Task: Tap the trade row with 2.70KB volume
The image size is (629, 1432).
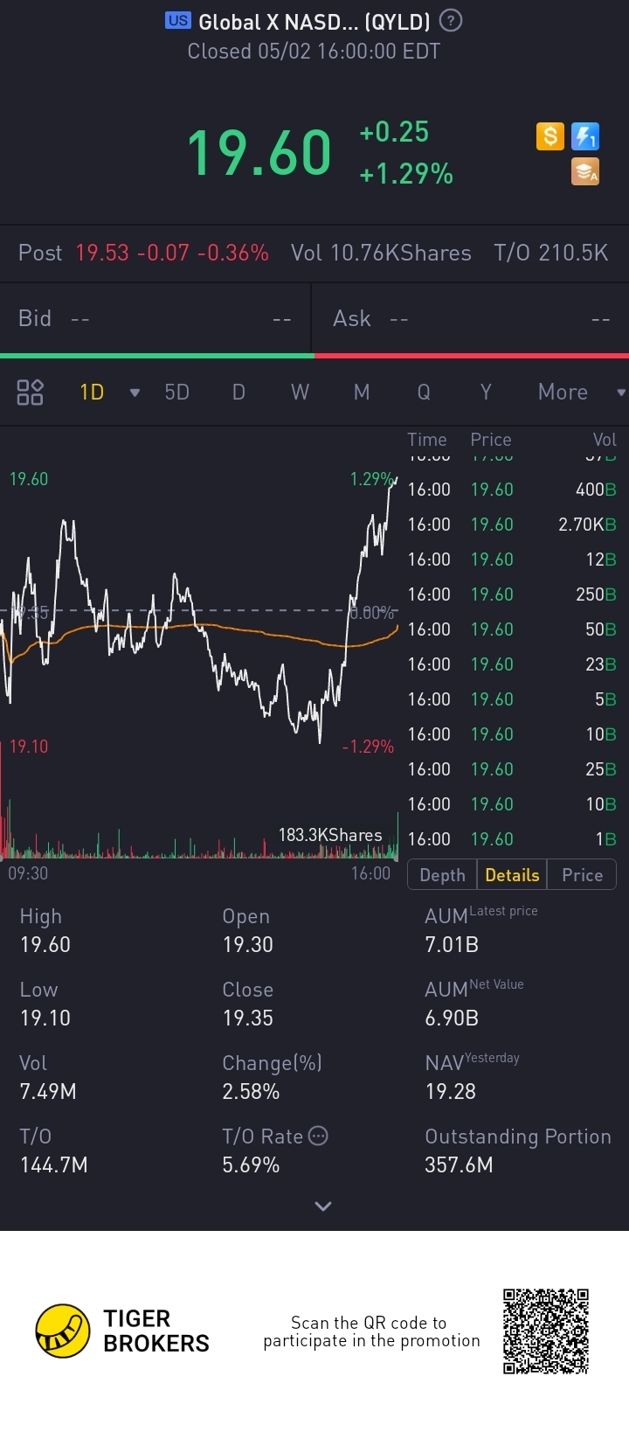Action: click(x=512, y=525)
